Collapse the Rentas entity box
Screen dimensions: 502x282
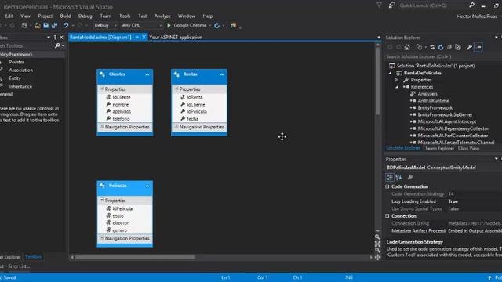point(221,74)
